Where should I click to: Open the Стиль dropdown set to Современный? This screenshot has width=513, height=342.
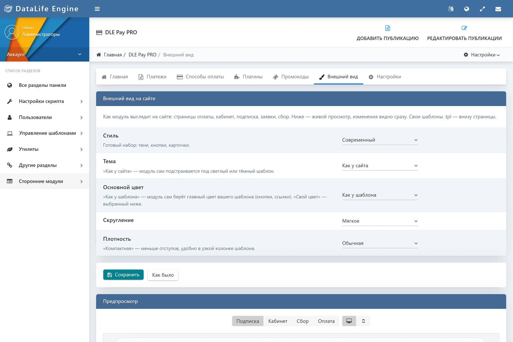[380, 140]
